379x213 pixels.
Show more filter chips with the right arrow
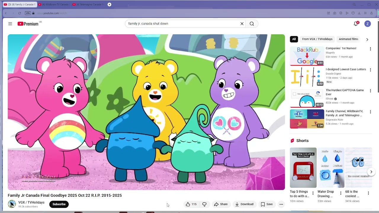point(367,39)
